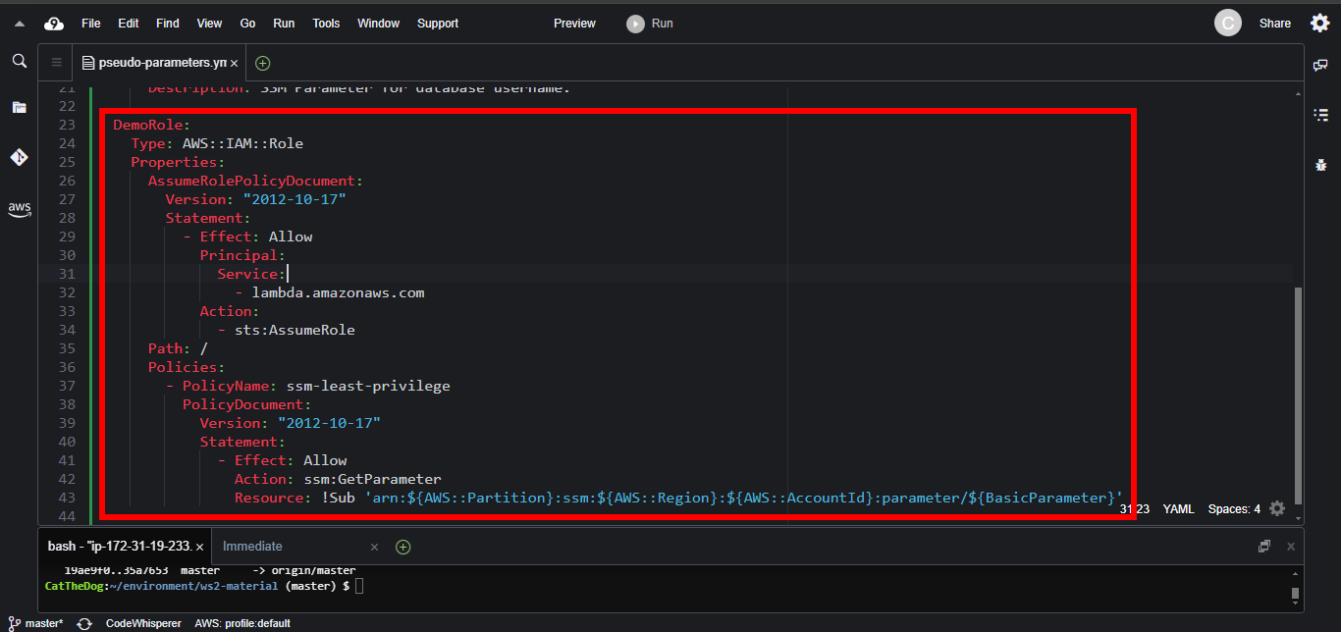Close the pseudo-parameters.yml tab

(234, 63)
